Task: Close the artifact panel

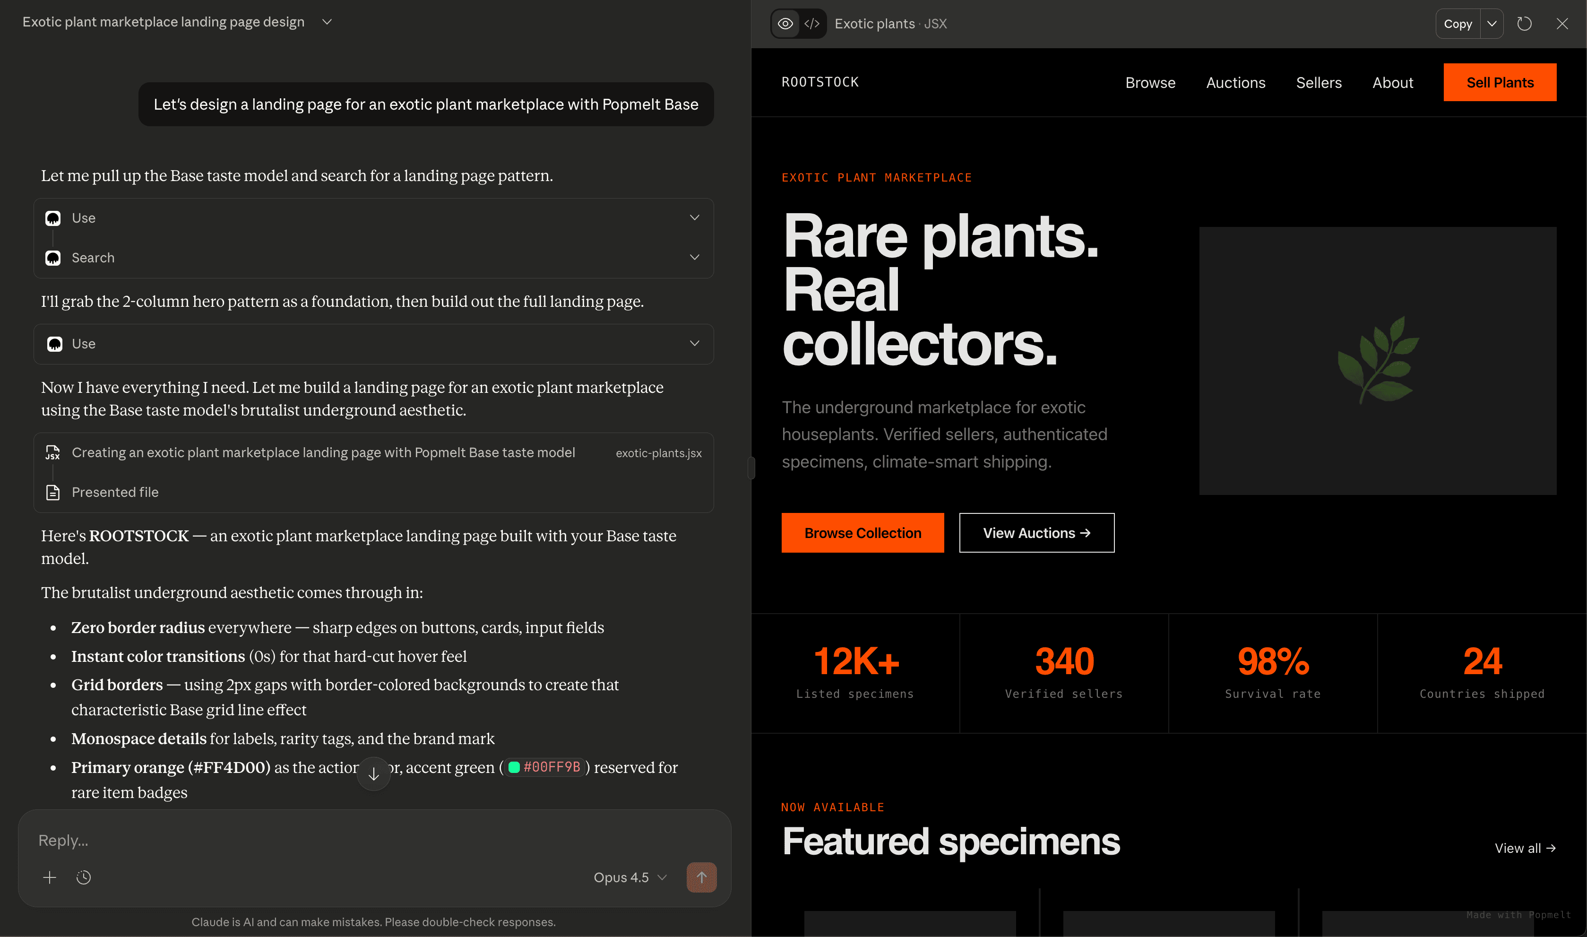Action: pos(1562,24)
